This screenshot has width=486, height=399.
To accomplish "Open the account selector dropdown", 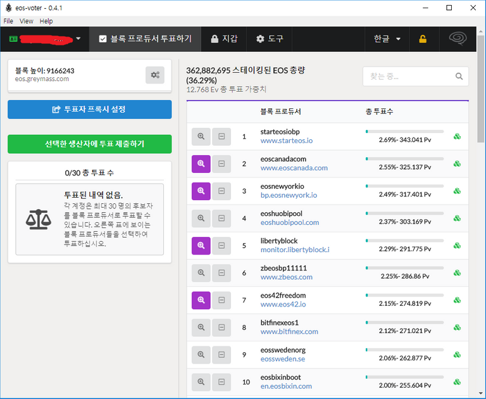I will 45,39.
